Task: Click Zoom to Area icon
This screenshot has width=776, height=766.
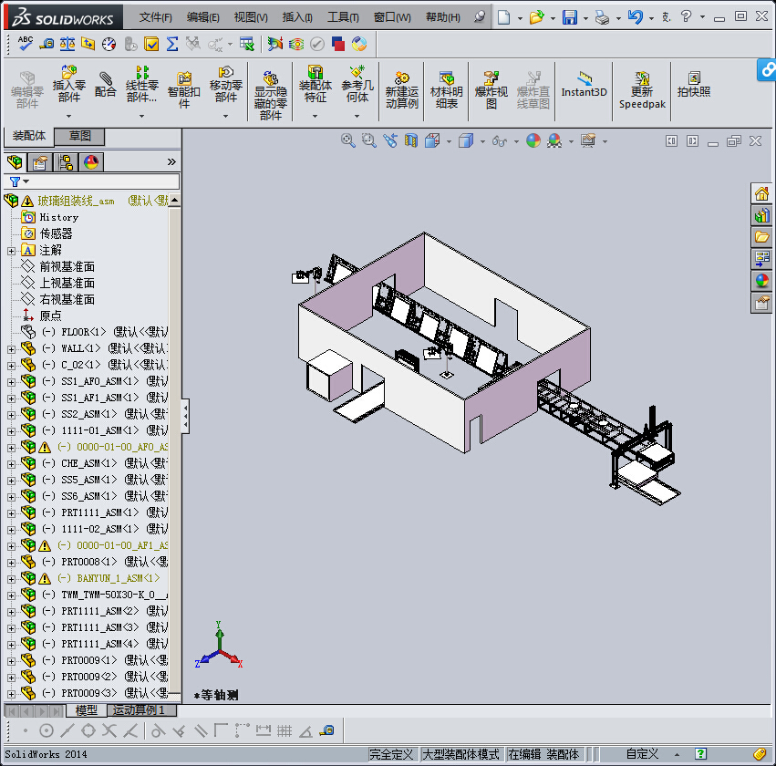Action: point(368,140)
